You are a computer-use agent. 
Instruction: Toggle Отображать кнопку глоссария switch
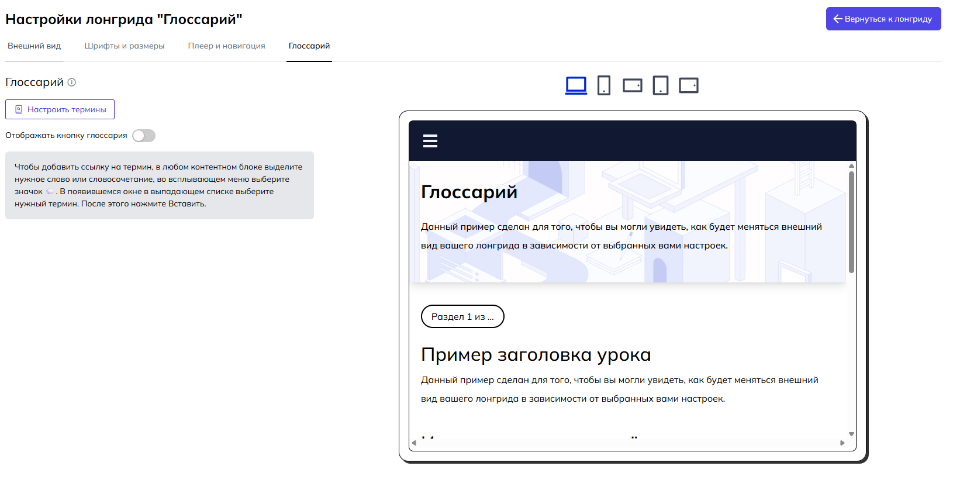tap(144, 136)
